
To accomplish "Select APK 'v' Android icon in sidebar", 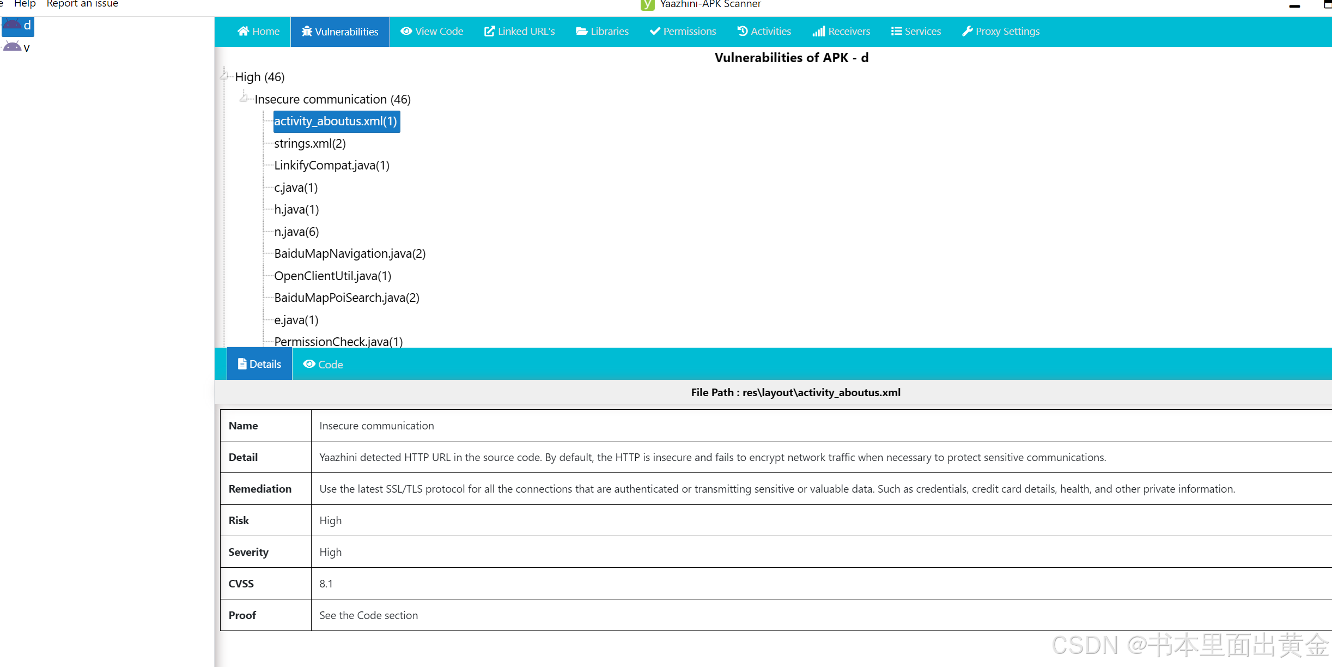I will [12, 47].
